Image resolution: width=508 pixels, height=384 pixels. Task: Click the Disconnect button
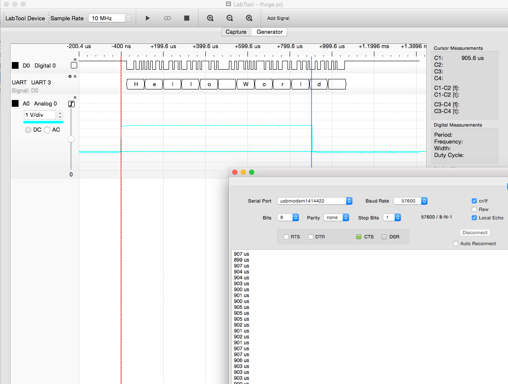point(475,233)
